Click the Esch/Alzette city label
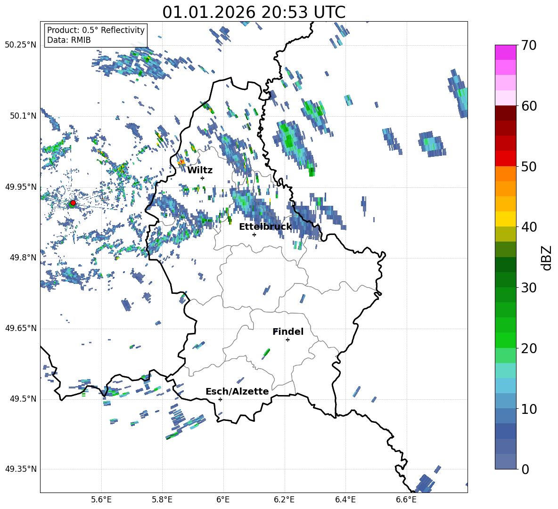 coord(238,391)
